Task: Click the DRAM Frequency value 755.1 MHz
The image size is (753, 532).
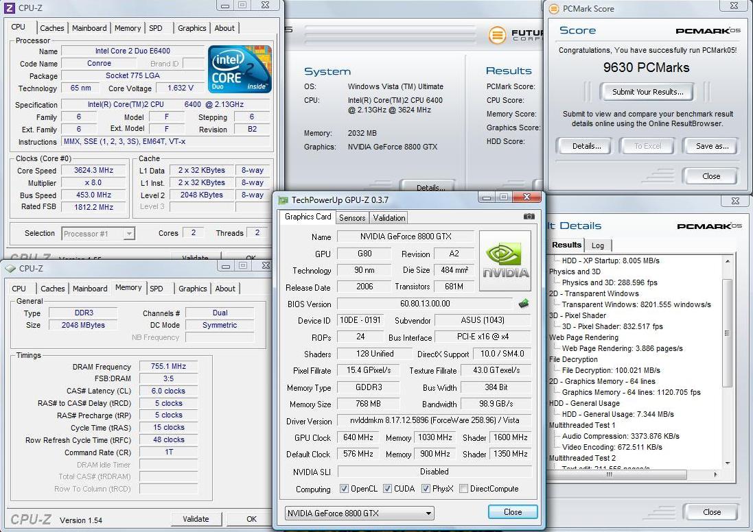Action: pos(168,366)
